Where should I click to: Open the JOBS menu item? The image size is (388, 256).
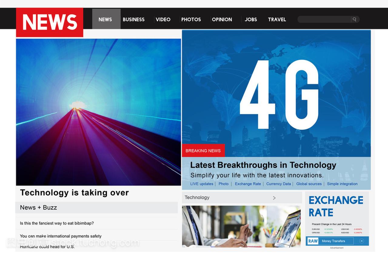tap(251, 19)
